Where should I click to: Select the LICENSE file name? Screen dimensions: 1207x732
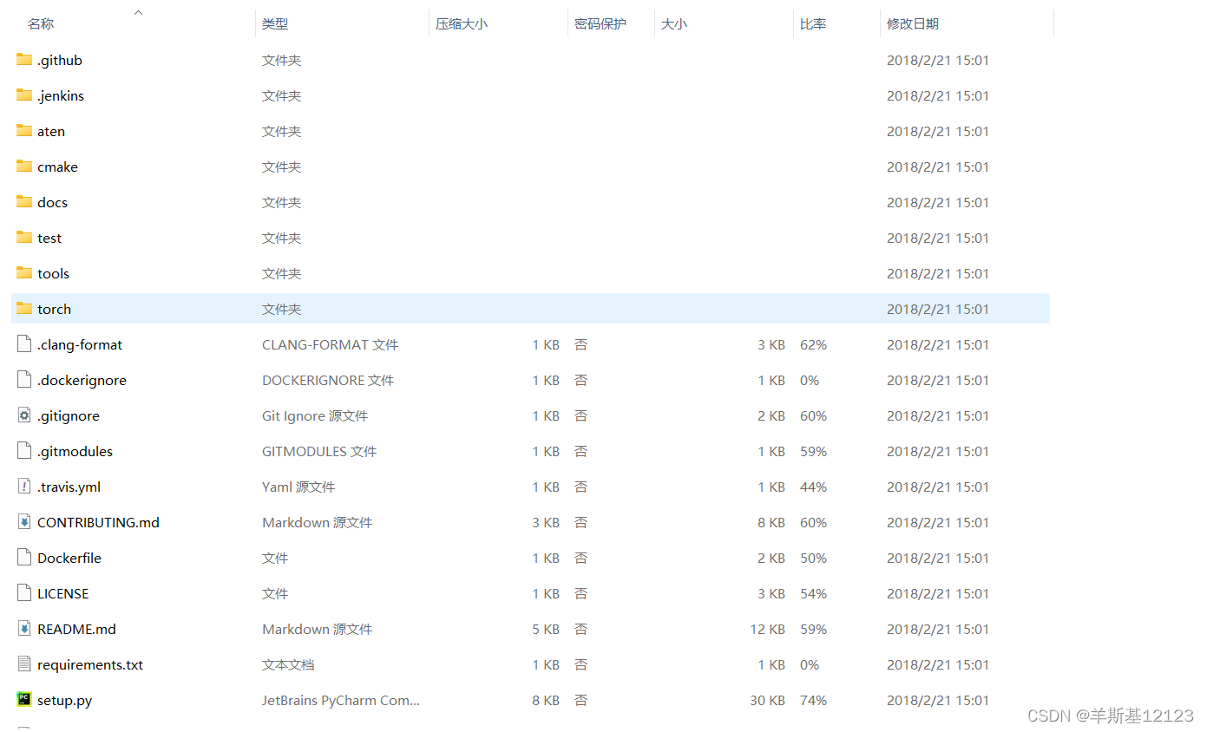(63, 593)
